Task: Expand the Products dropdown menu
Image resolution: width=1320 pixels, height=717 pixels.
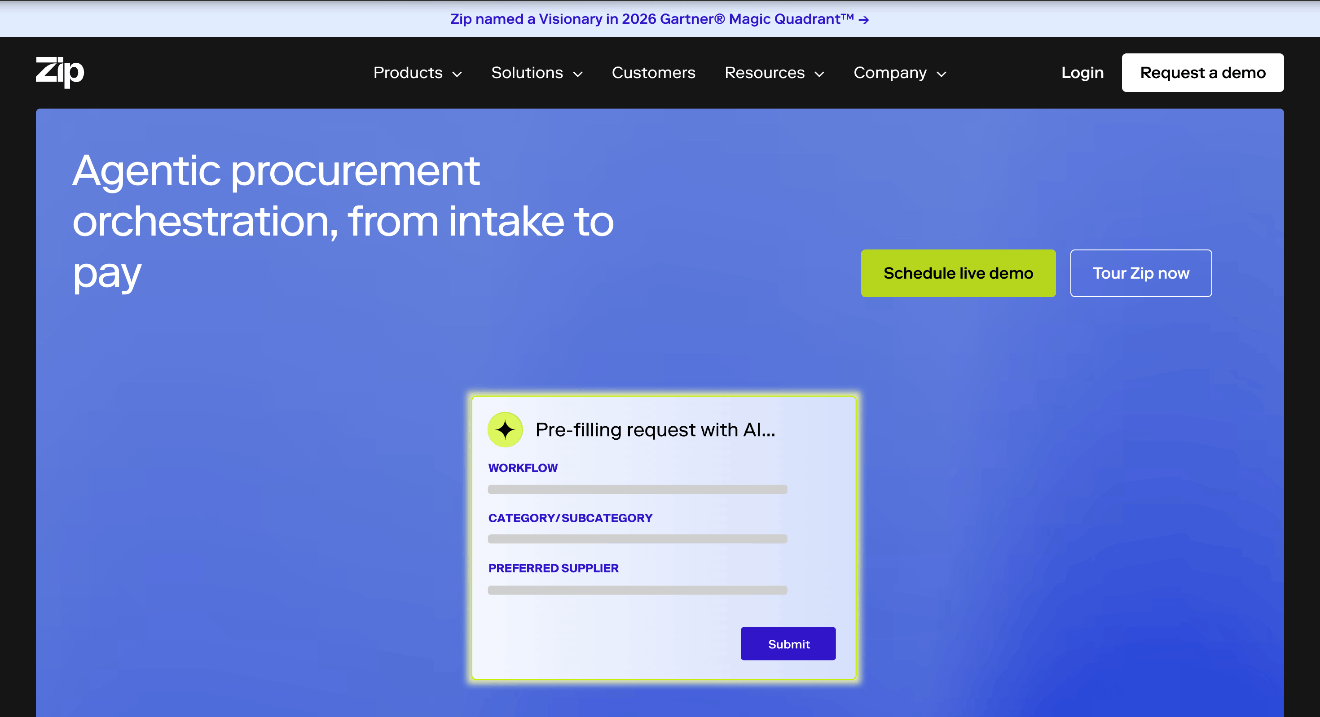Action: 417,73
